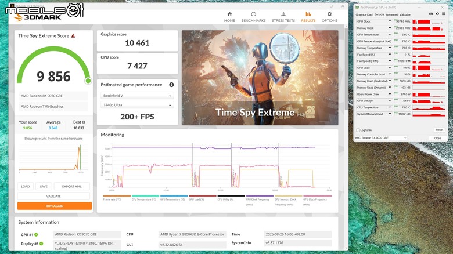Toggle GPU Clock Frequency legend in Monitoring

317,200
